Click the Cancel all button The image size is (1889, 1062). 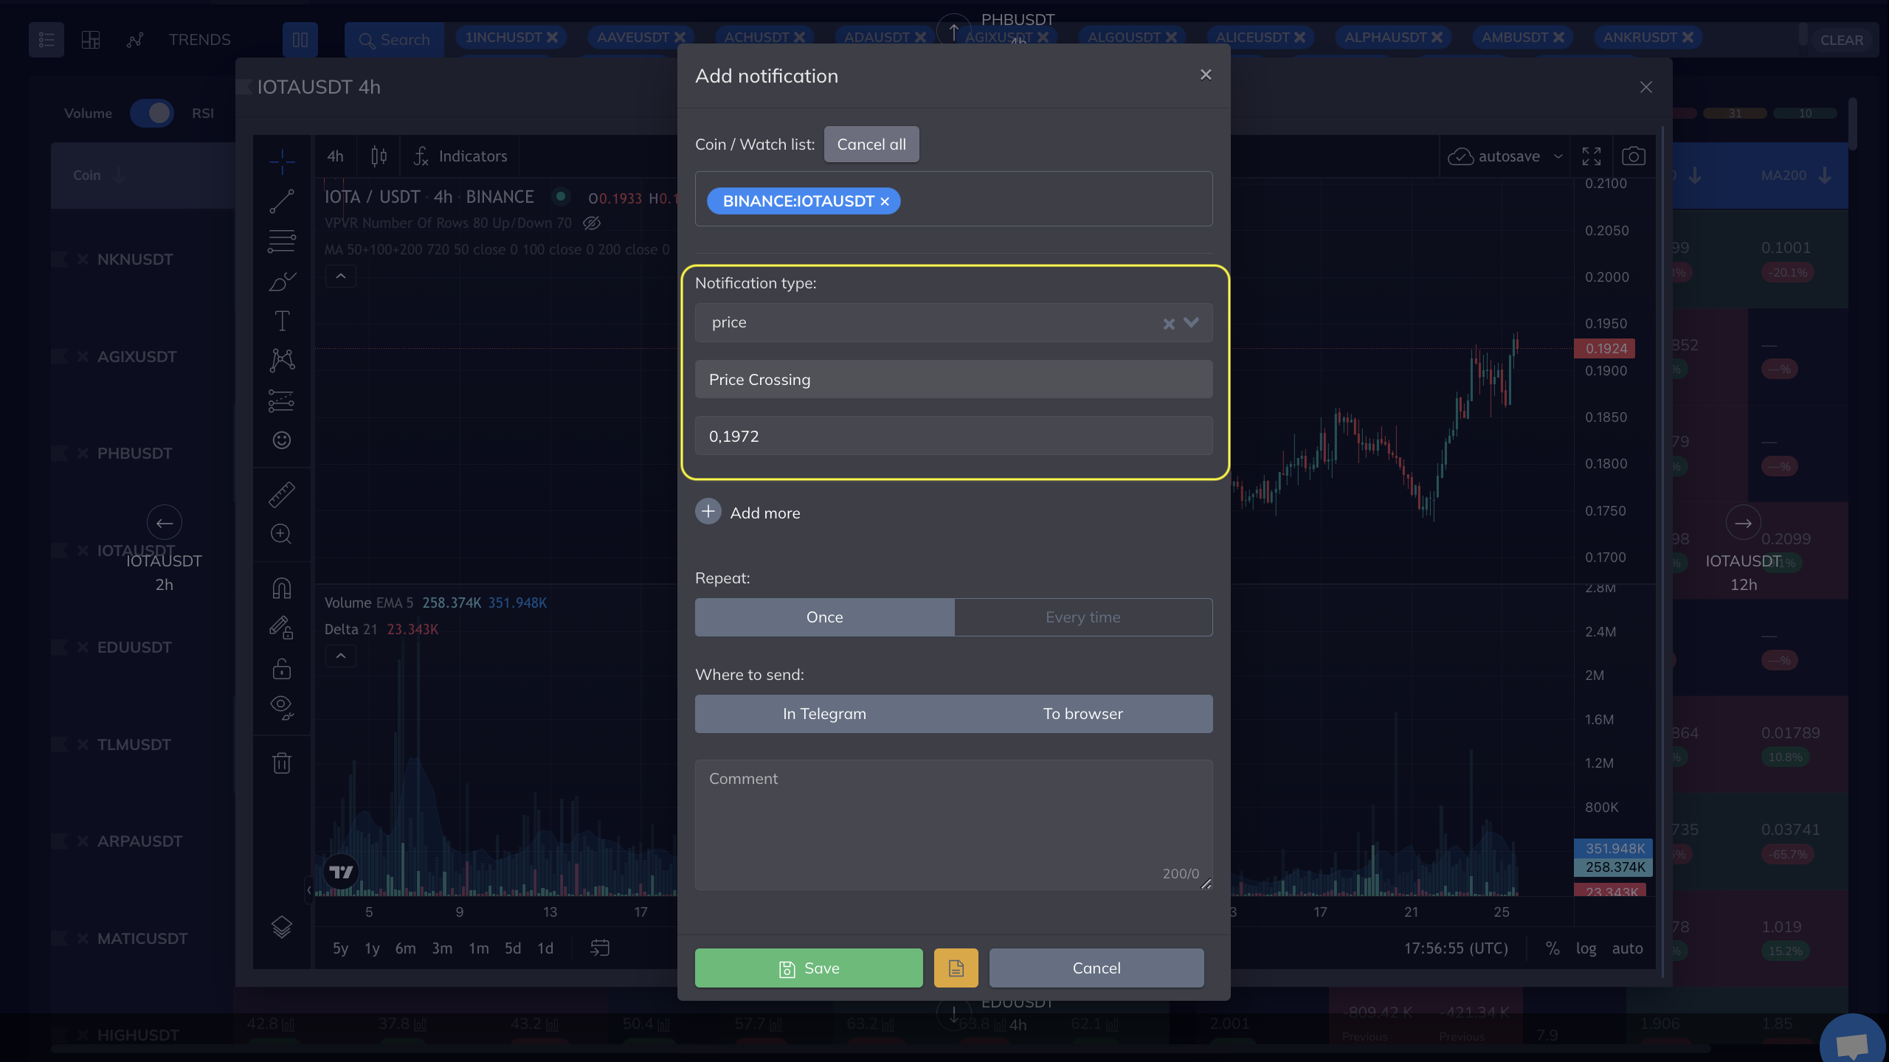(871, 144)
